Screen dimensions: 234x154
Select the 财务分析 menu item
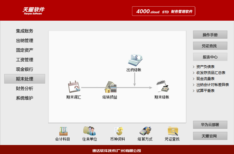click(x=25, y=88)
